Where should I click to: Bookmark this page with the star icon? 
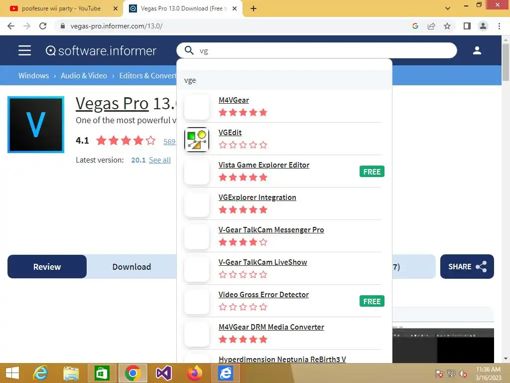click(x=447, y=26)
